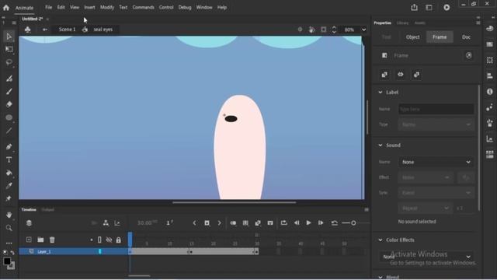Toggle edit multiple frames button
Image resolution: width=497 pixels, height=280 pixels.
245,223
